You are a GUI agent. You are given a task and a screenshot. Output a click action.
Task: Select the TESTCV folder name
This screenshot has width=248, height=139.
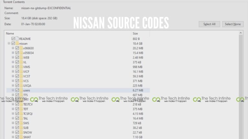click(28, 104)
